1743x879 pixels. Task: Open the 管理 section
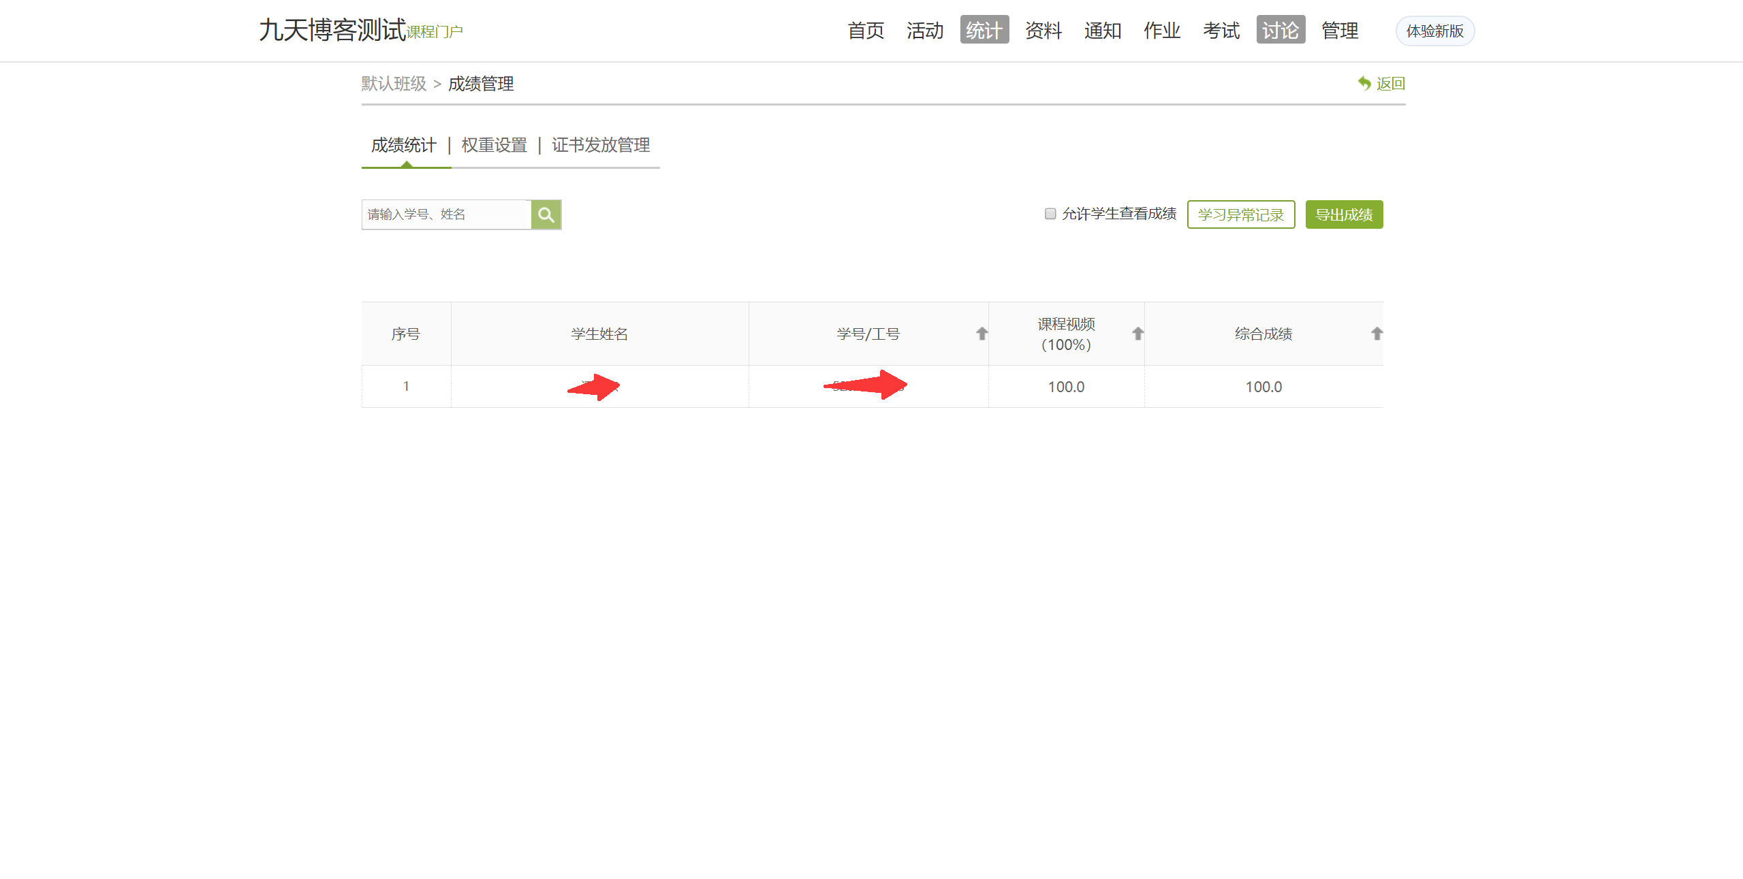pyautogui.click(x=1338, y=30)
